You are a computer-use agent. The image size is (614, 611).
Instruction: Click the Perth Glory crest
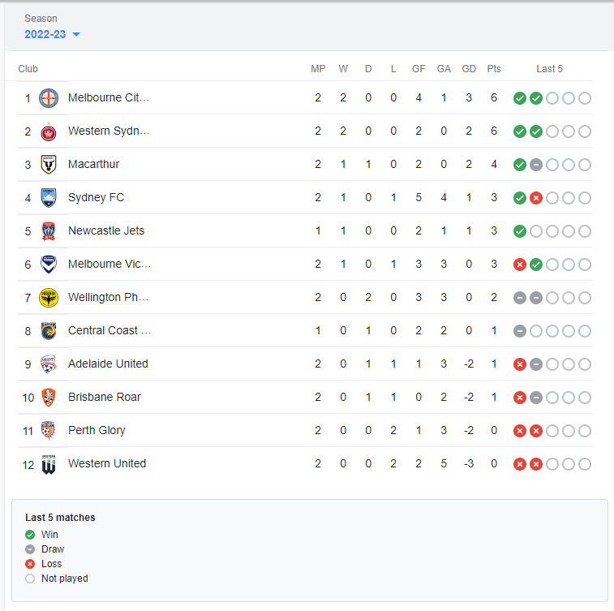pos(49,431)
